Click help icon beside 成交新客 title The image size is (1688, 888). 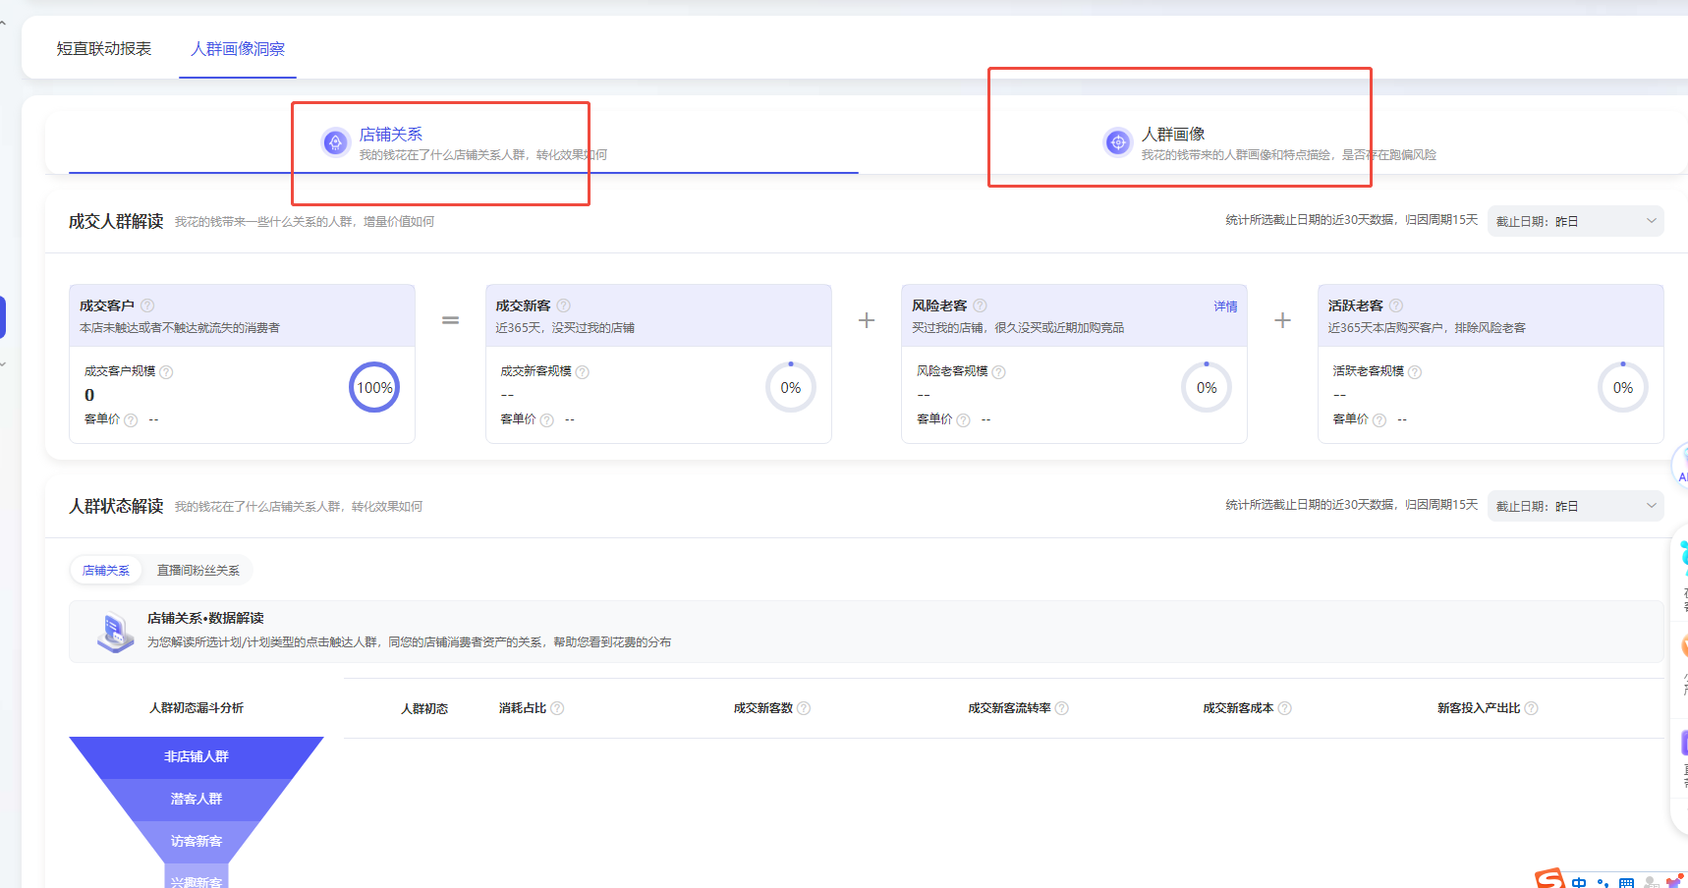pyautogui.click(x=564, y=305)
